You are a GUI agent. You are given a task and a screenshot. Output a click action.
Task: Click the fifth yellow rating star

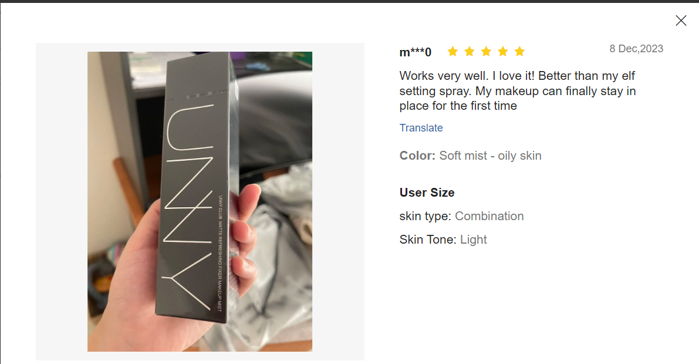[519, 52]
